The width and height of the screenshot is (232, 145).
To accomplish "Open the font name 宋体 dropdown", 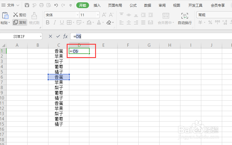I will [x=77, y=15].
